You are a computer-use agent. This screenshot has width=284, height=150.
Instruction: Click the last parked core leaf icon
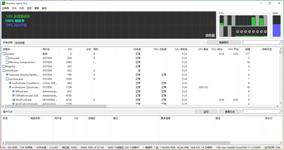pos(265,32)
